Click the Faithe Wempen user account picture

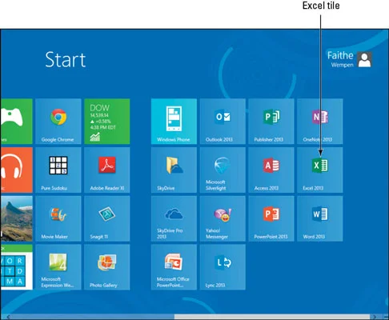[364, 59]
